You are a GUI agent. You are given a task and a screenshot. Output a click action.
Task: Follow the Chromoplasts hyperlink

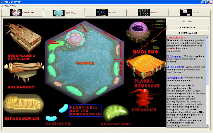click(176, 67)
